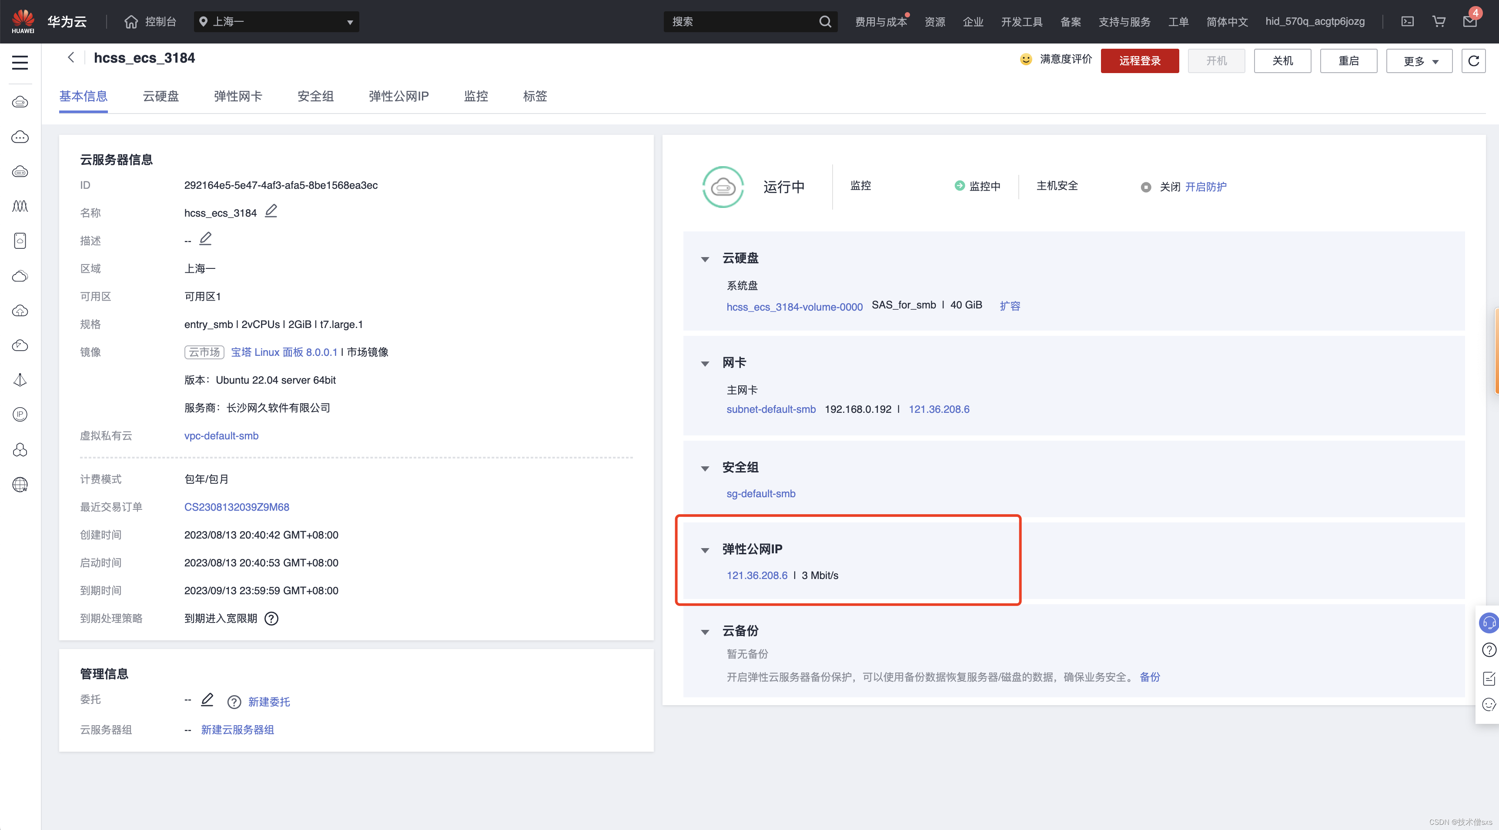Switch to the 安全组 tab
1499x830 pixels.
[315, 96]
